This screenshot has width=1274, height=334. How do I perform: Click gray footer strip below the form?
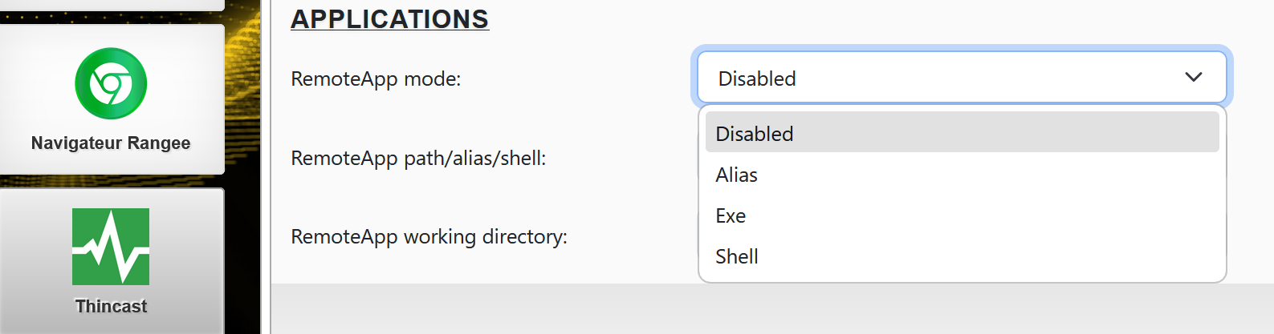tap(771, 309)
